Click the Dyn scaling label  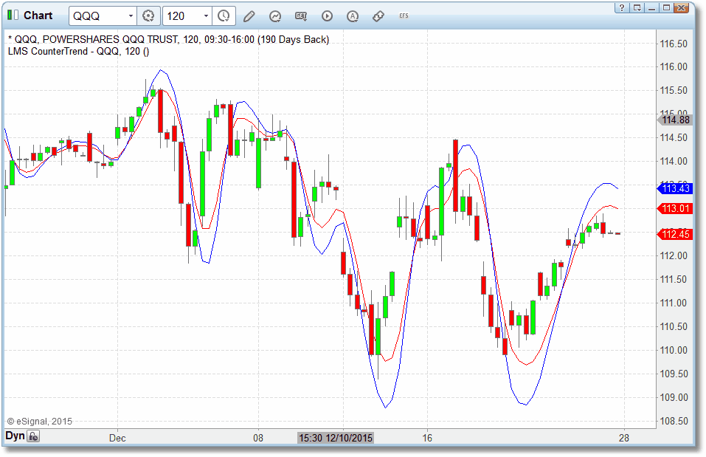(15, 436)
